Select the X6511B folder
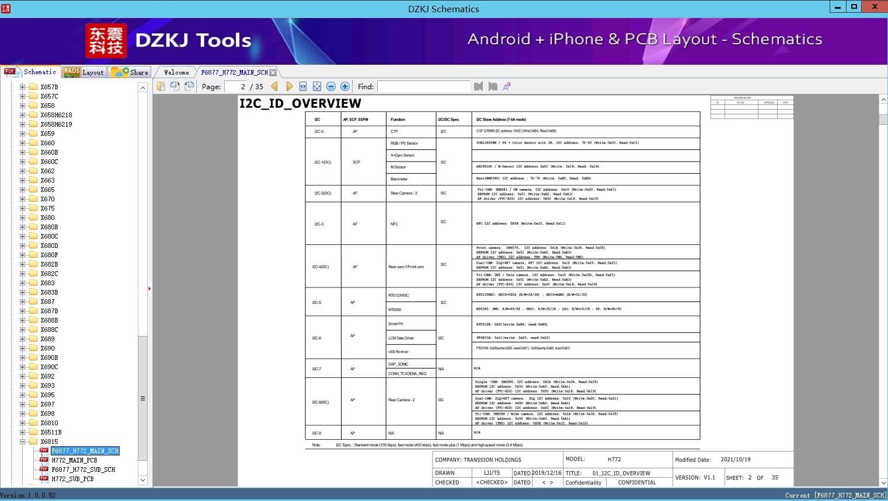 51,432
